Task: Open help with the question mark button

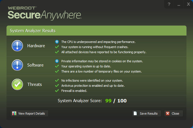Action: pyautogui.click(x=169, y=4)
